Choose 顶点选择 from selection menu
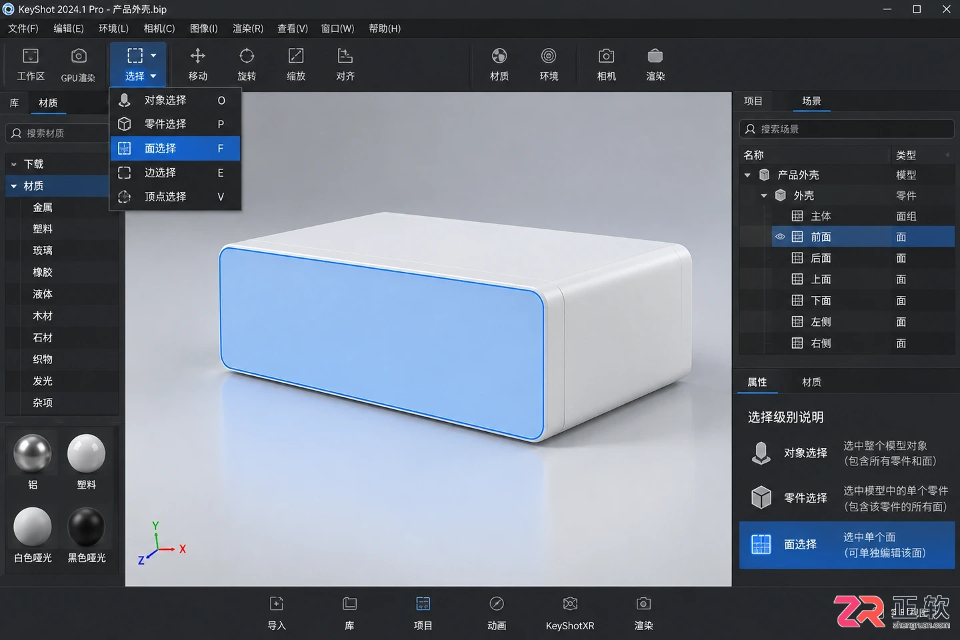Screen dimensions: 960x640 [175, 197]
